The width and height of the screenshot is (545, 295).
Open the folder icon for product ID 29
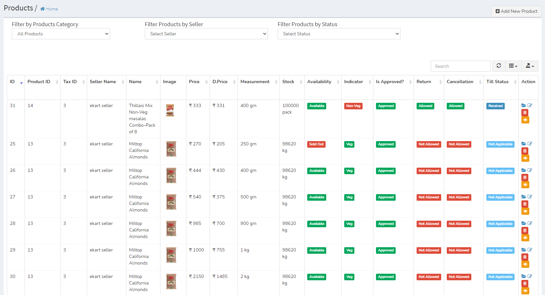click(524, 250)
